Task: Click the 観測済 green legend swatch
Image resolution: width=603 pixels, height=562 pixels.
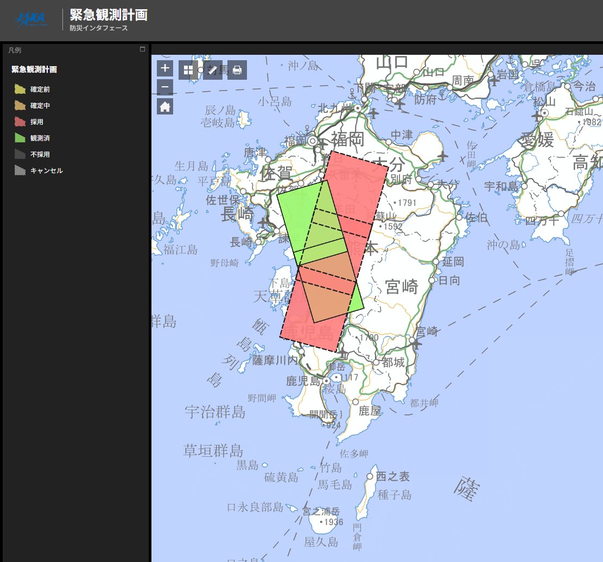Action: click(20, 138)
